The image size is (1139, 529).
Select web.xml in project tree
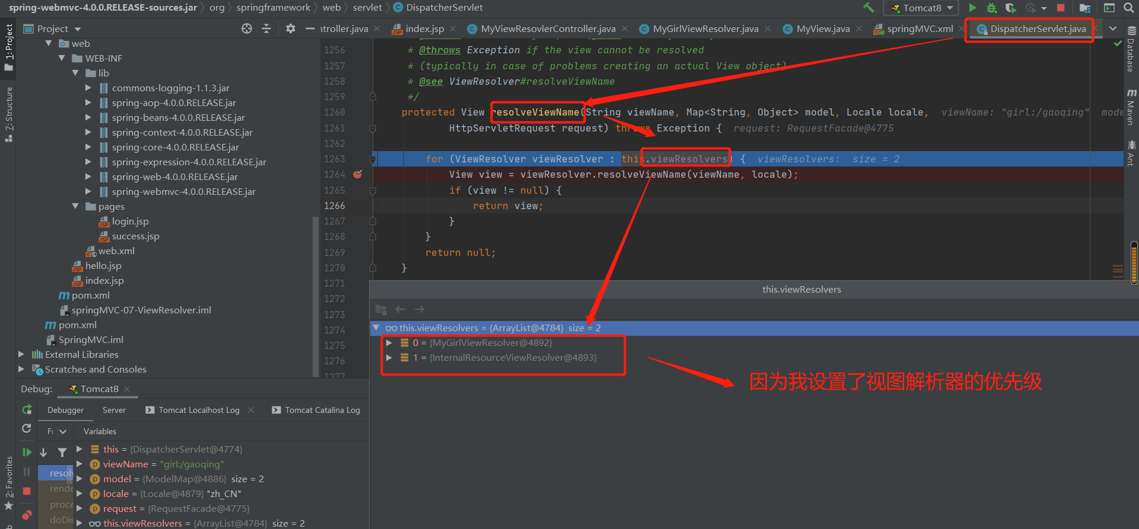(116, 251)
